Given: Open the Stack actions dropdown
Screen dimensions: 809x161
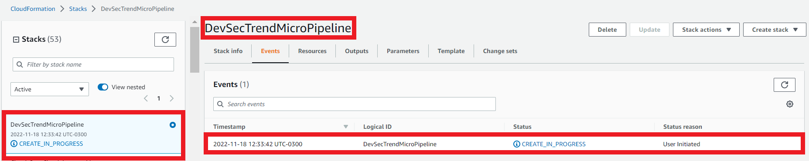Looking at the screenshot, I should pyautogui.click(x=706, y=30).
